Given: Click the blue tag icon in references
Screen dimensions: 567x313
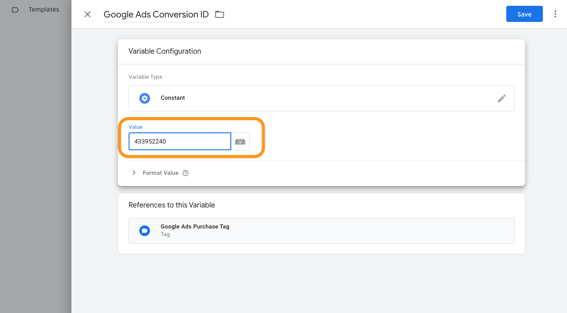Looking at the screenshot, I should (145, 231).
